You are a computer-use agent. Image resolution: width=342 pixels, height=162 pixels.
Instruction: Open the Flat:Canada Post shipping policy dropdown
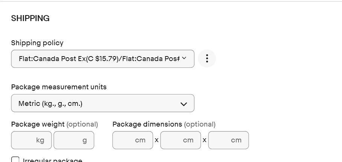click(103, 59)
